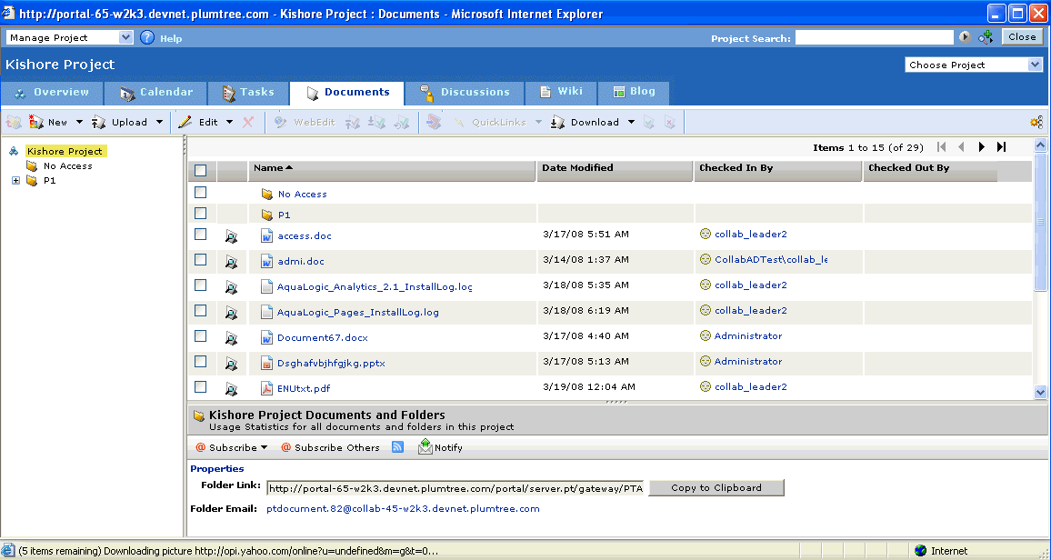Click the Notify envelope icon
1051x560 pixels.
[425, 446]
